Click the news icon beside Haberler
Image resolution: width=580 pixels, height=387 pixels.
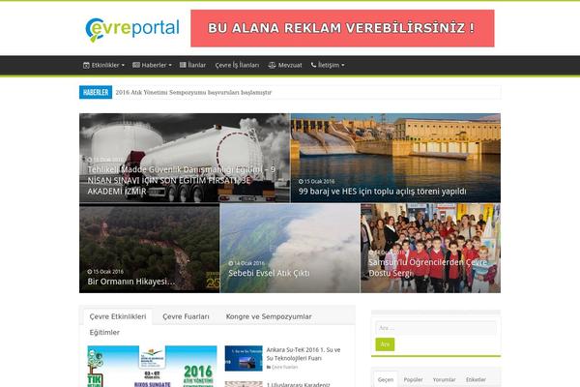(x=136, y=65)
